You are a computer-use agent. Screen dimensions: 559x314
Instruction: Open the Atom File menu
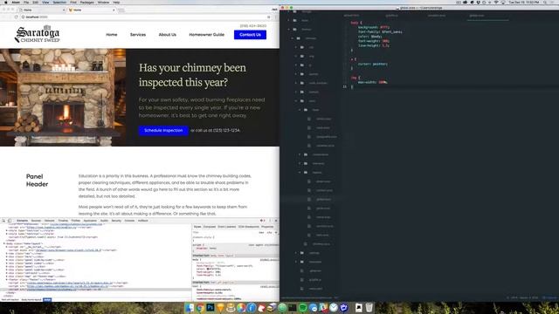click(x=26, y=3)
